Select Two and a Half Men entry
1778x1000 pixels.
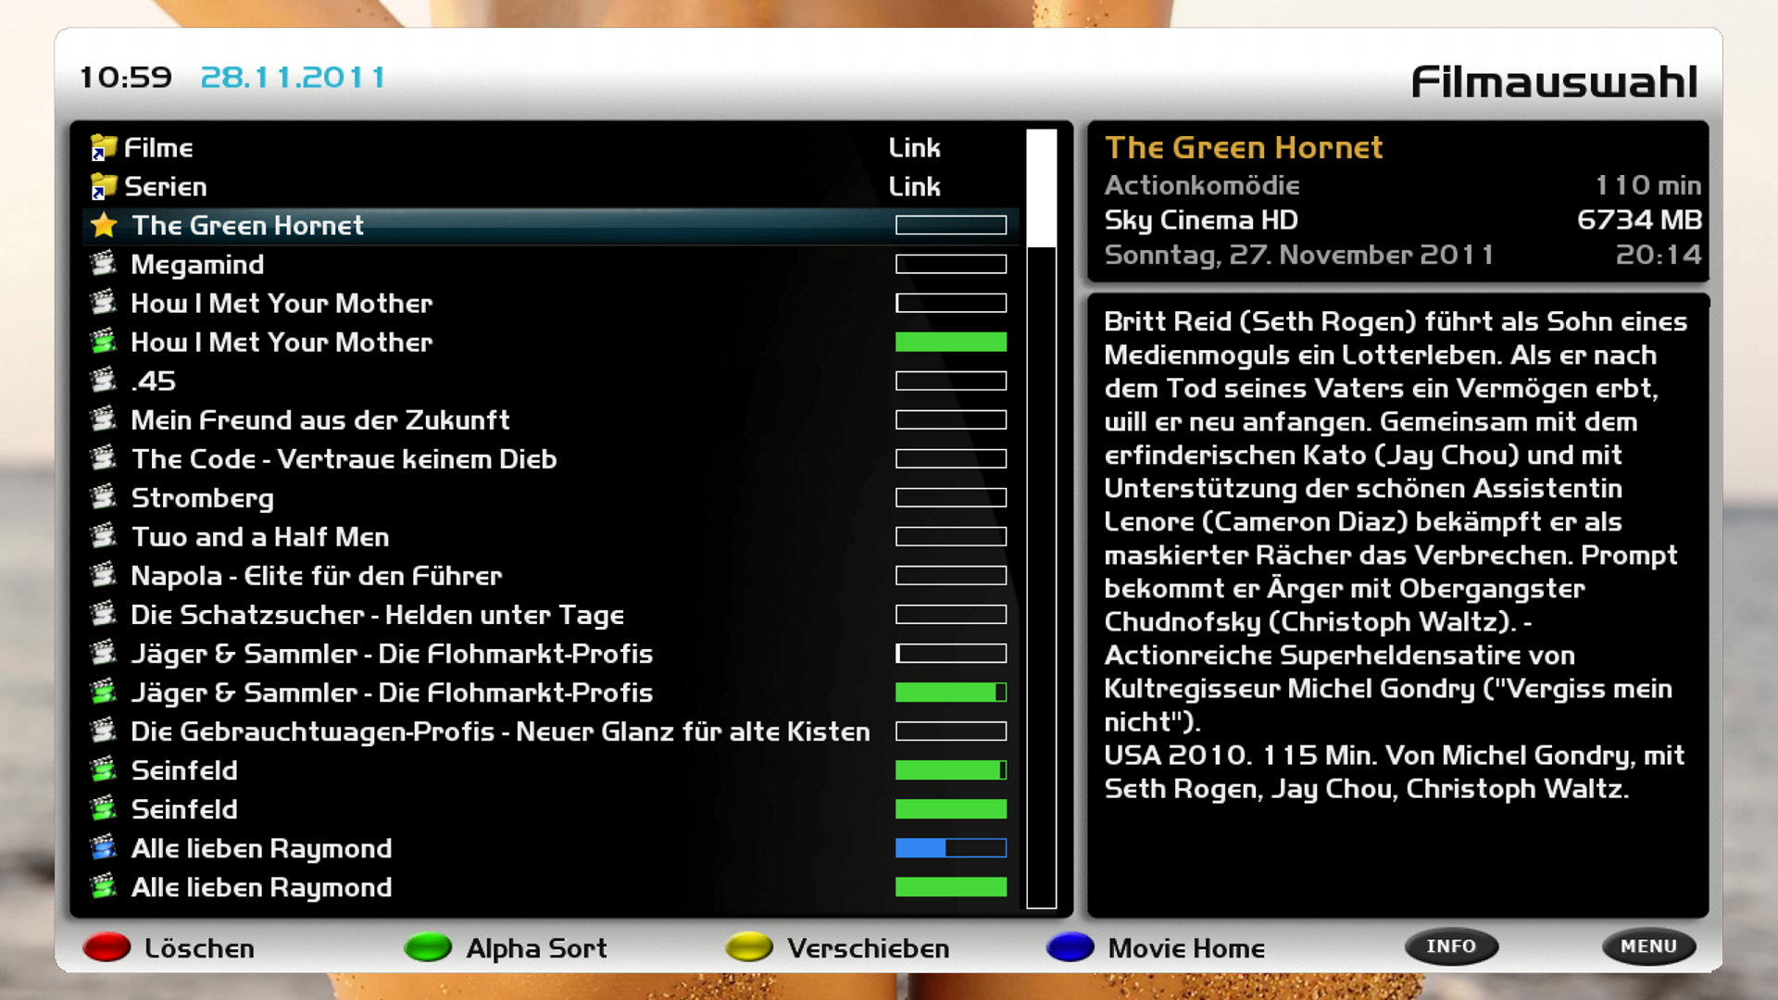259,537
